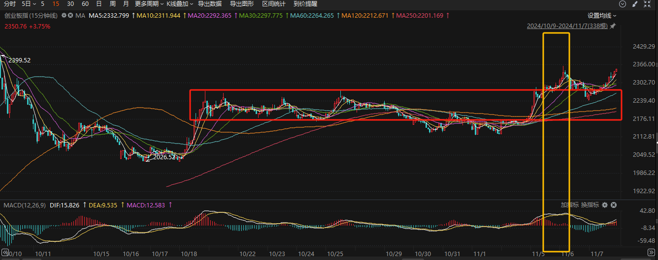This screenshot has width=658, height=260.
Task: Click the 2366.00 price axis label
Action: [x=644, y=64]
